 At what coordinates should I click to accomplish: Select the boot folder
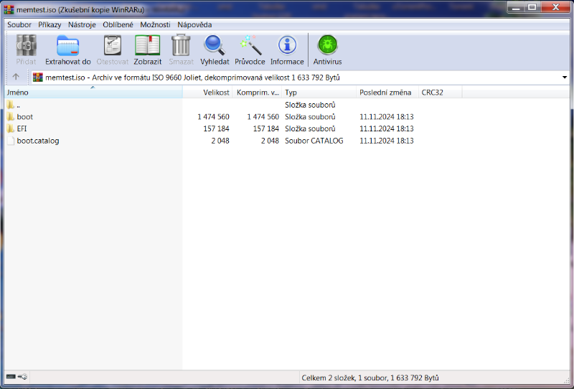(x=24, y=116)
